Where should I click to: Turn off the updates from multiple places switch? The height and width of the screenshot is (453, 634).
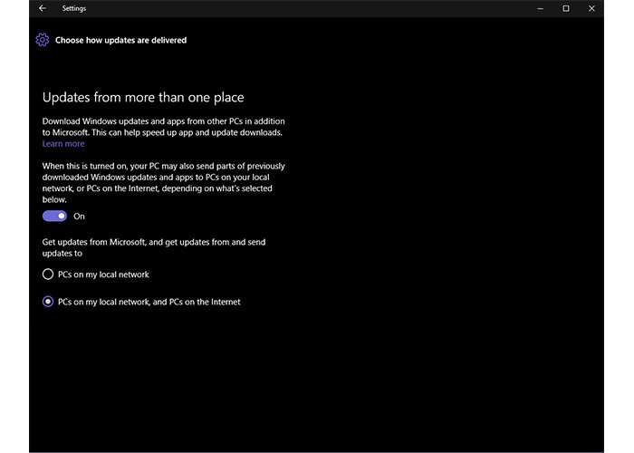pyautogui.click(x=54, y=217)
